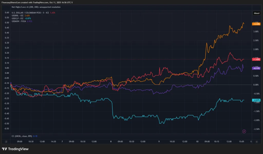Click the red +1.43% price label

[x=256, y=59]
